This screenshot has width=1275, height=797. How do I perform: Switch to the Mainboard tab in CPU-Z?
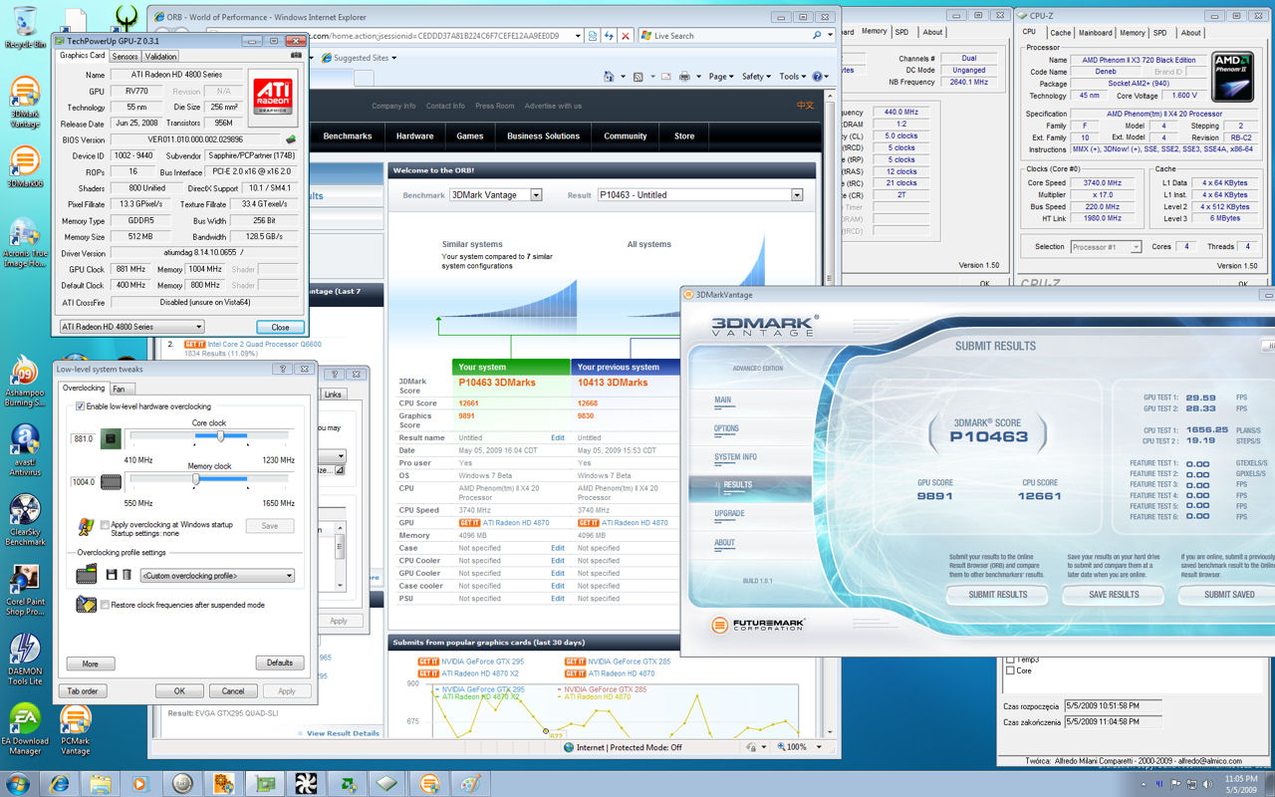pyautogui.click(x=1096, y=33)
